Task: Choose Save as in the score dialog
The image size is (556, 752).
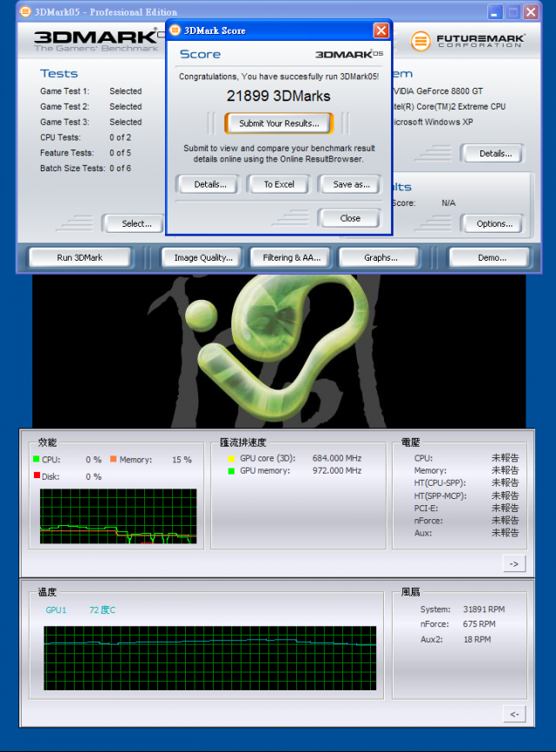Action: pos(351,184)
